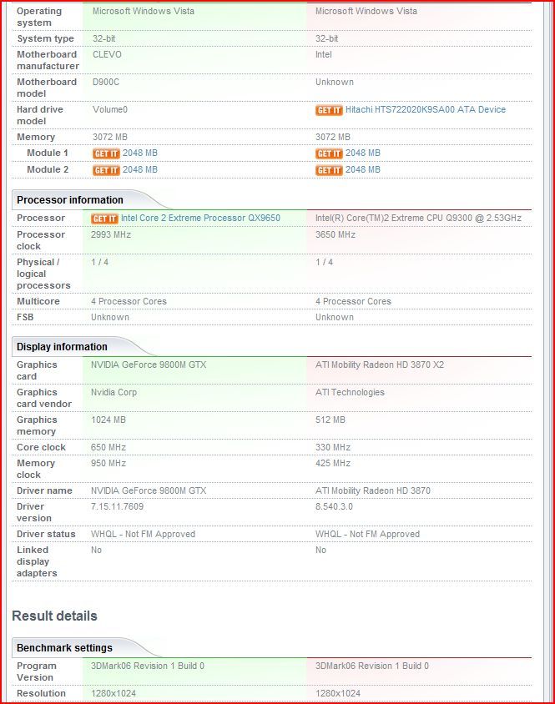Select the Processor information section header
This screenshot has width=555, height=704.
point(69,200)
